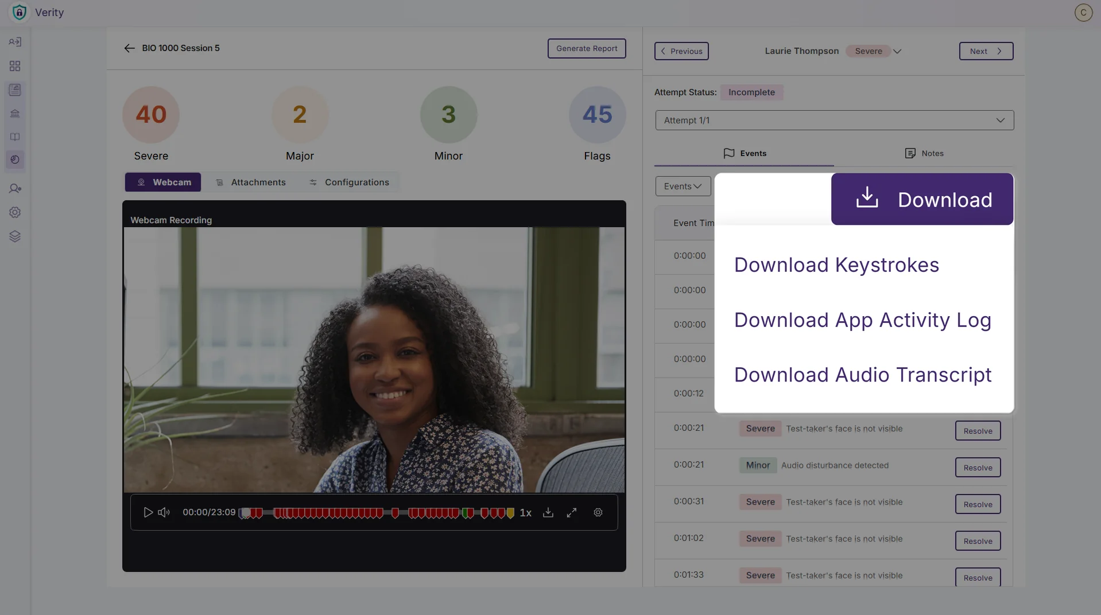Click the video download icon in player
Viewport: 1101px width, 615px height.
click(x=548, y=512)
